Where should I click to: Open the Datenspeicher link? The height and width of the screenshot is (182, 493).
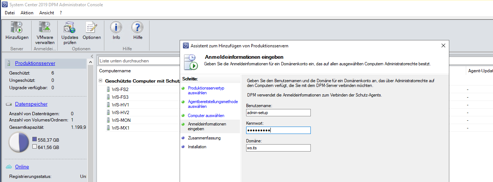(x=31, y=104)
